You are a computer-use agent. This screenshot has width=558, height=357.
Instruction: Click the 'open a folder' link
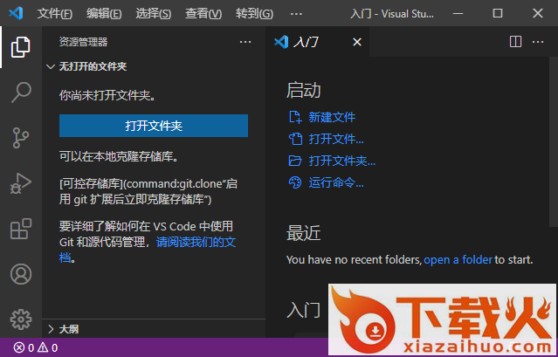coord(458,259)
